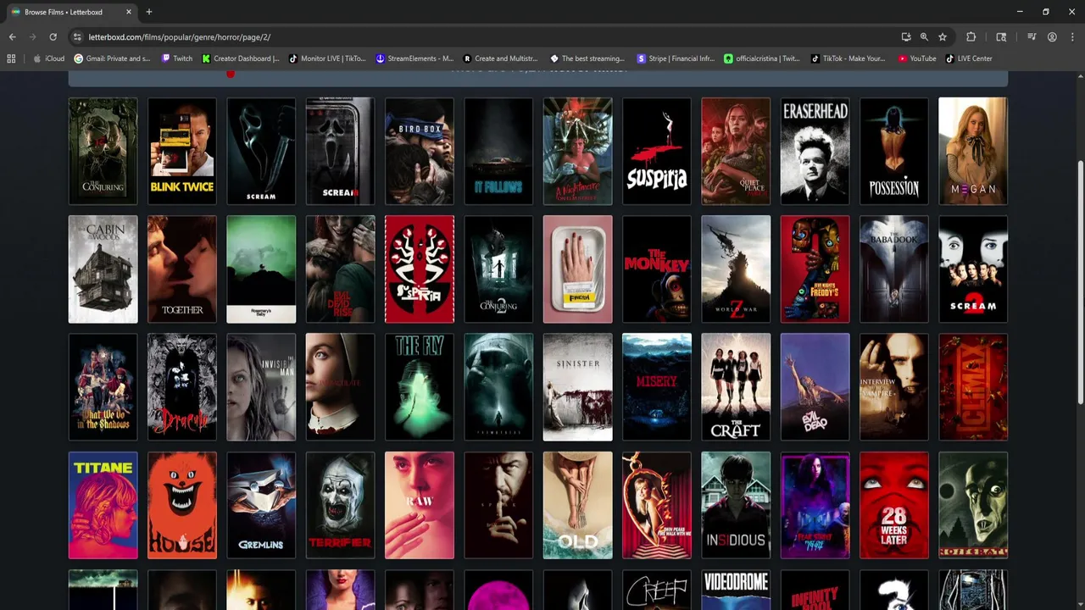Select the Sinister poster
This screenshot has height=610, width=1085.
pos(577,387)
